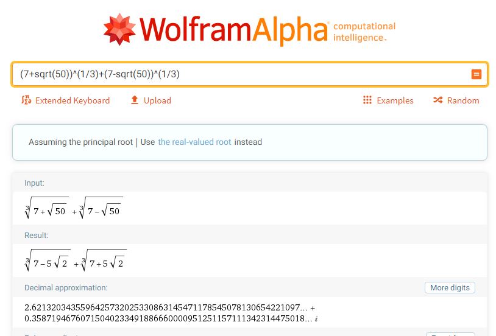
Task: Click the Extended Keyboard icon
Action: pos(26,100)
